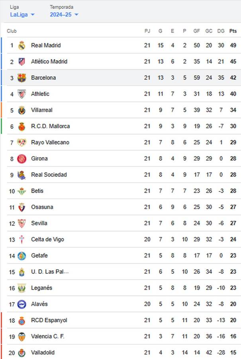Click the red relegation bar beside Valladolid

[1, 352]
